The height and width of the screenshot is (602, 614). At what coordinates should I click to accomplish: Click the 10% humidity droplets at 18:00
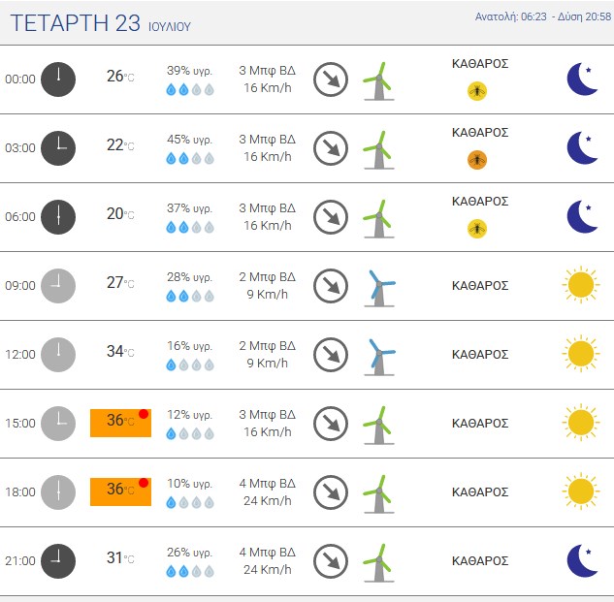coord(190,502)
